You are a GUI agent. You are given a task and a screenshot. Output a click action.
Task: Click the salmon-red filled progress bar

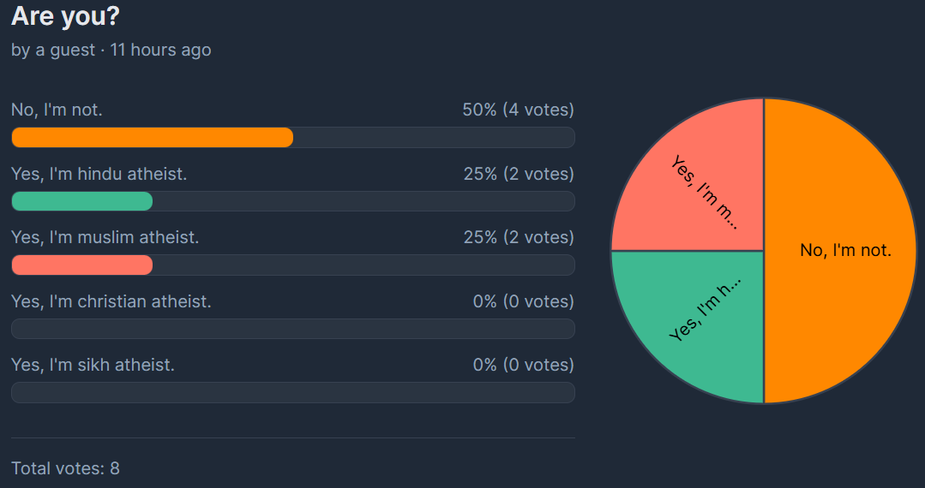point(81,265)
